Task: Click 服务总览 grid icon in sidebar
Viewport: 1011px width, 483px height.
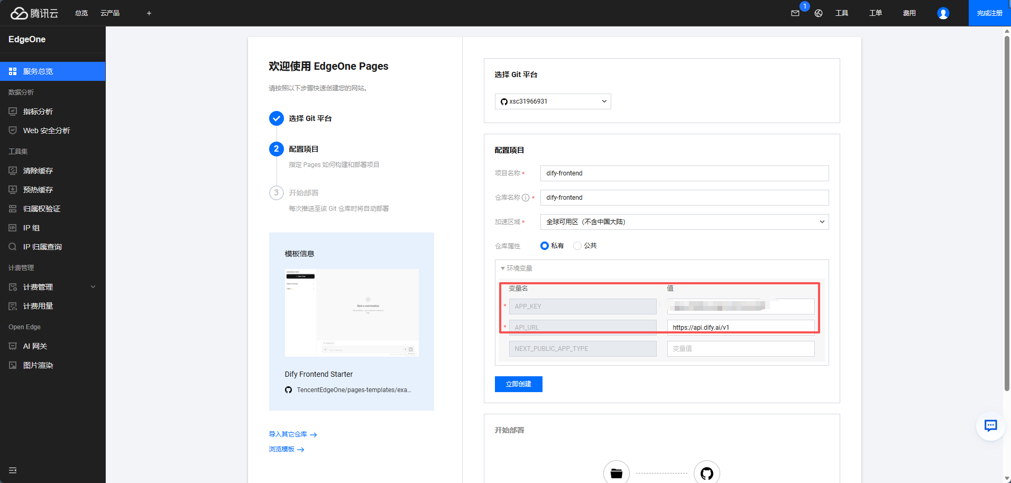Action: coord(13,71)
